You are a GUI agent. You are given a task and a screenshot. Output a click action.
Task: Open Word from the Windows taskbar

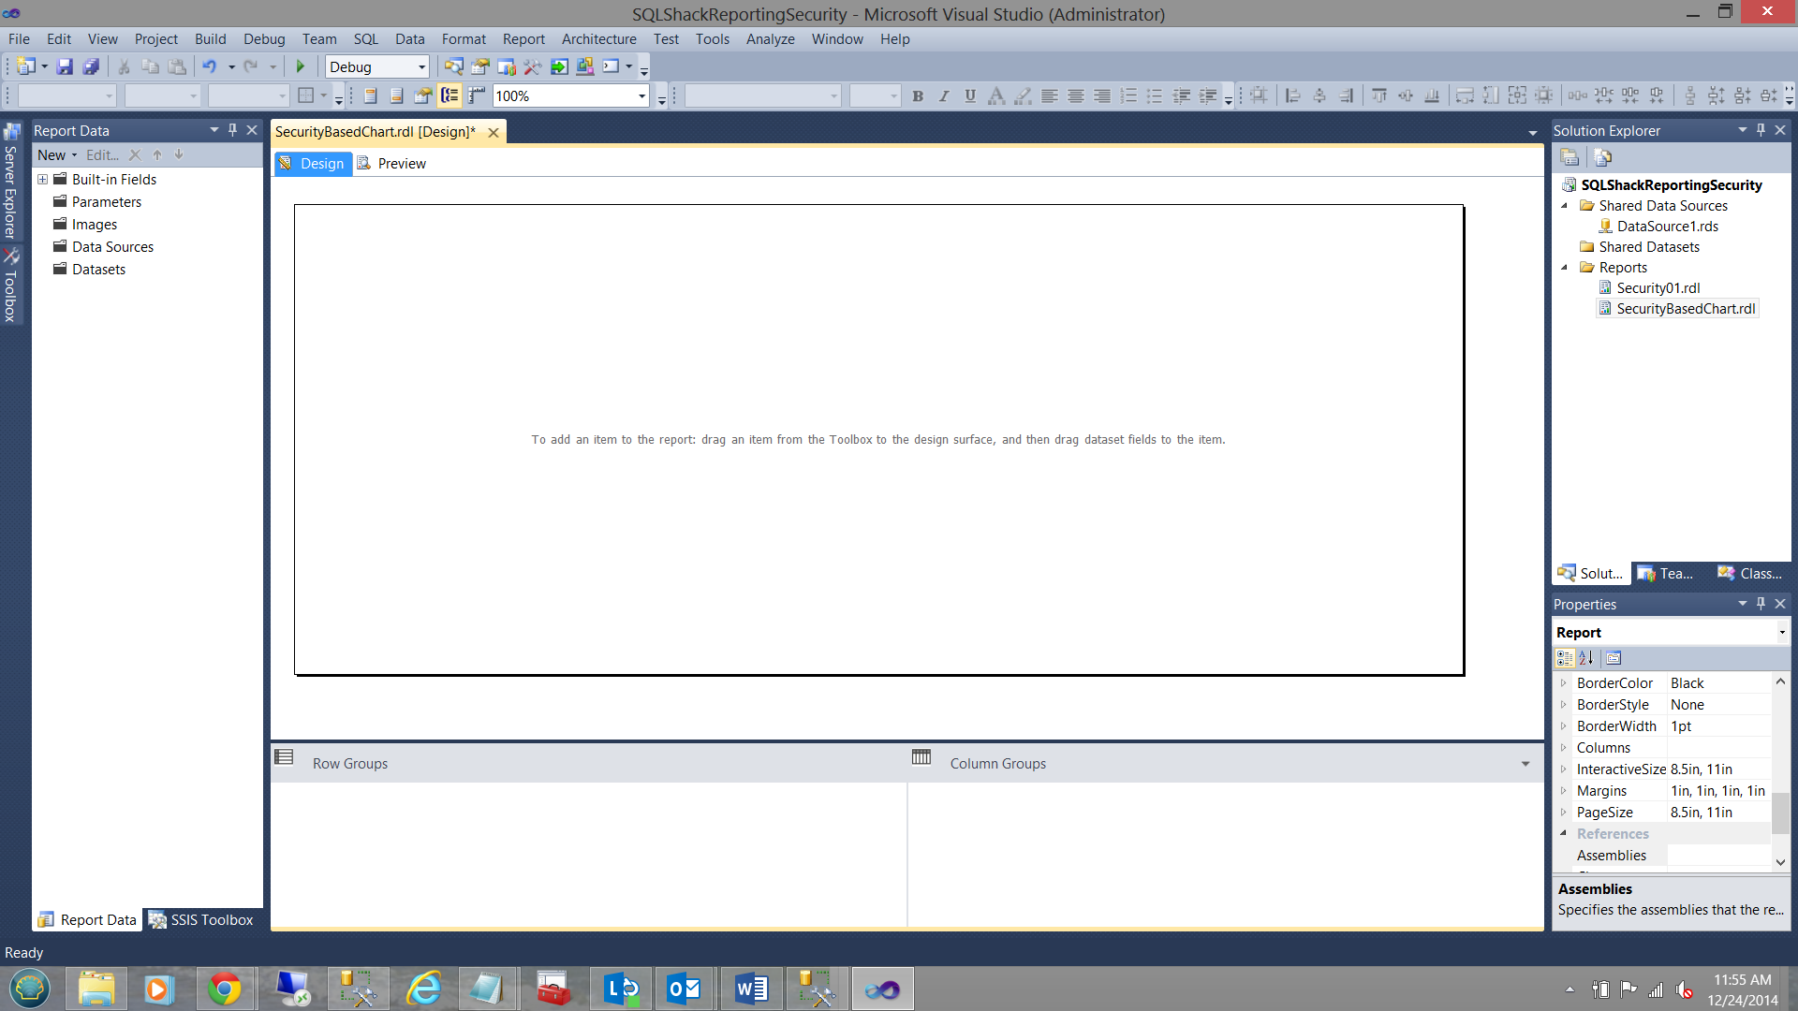(x=751, y=989)
